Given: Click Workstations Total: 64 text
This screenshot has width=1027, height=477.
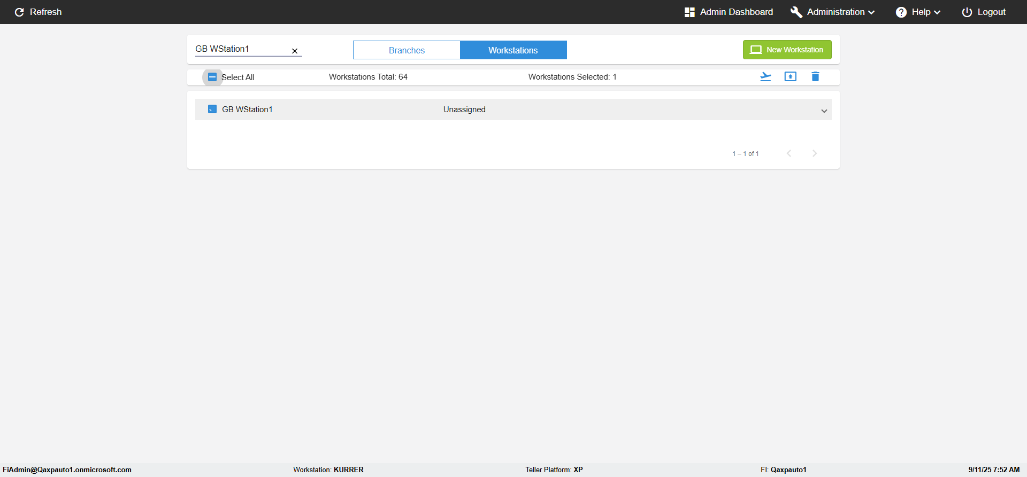Looking at the screenshot, I should coord(368,77).
